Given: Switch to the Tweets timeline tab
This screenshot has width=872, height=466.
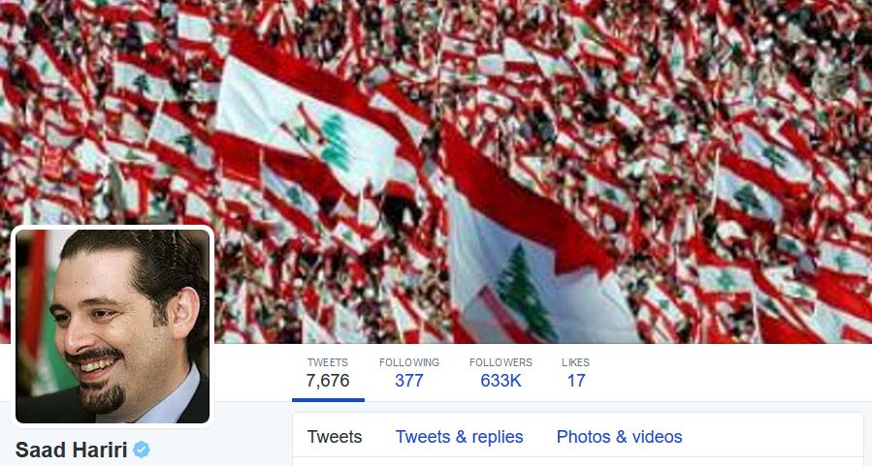Looking at the screenshot, I should click(x=335, y=437).
